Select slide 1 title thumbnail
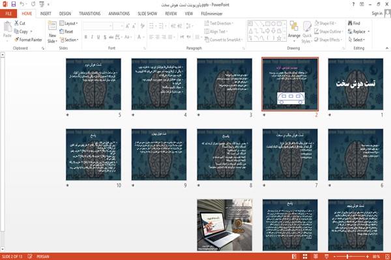Image resolution: width=391 pixels, height=260 pixels. pyautogui.click(x=356, y=84)
